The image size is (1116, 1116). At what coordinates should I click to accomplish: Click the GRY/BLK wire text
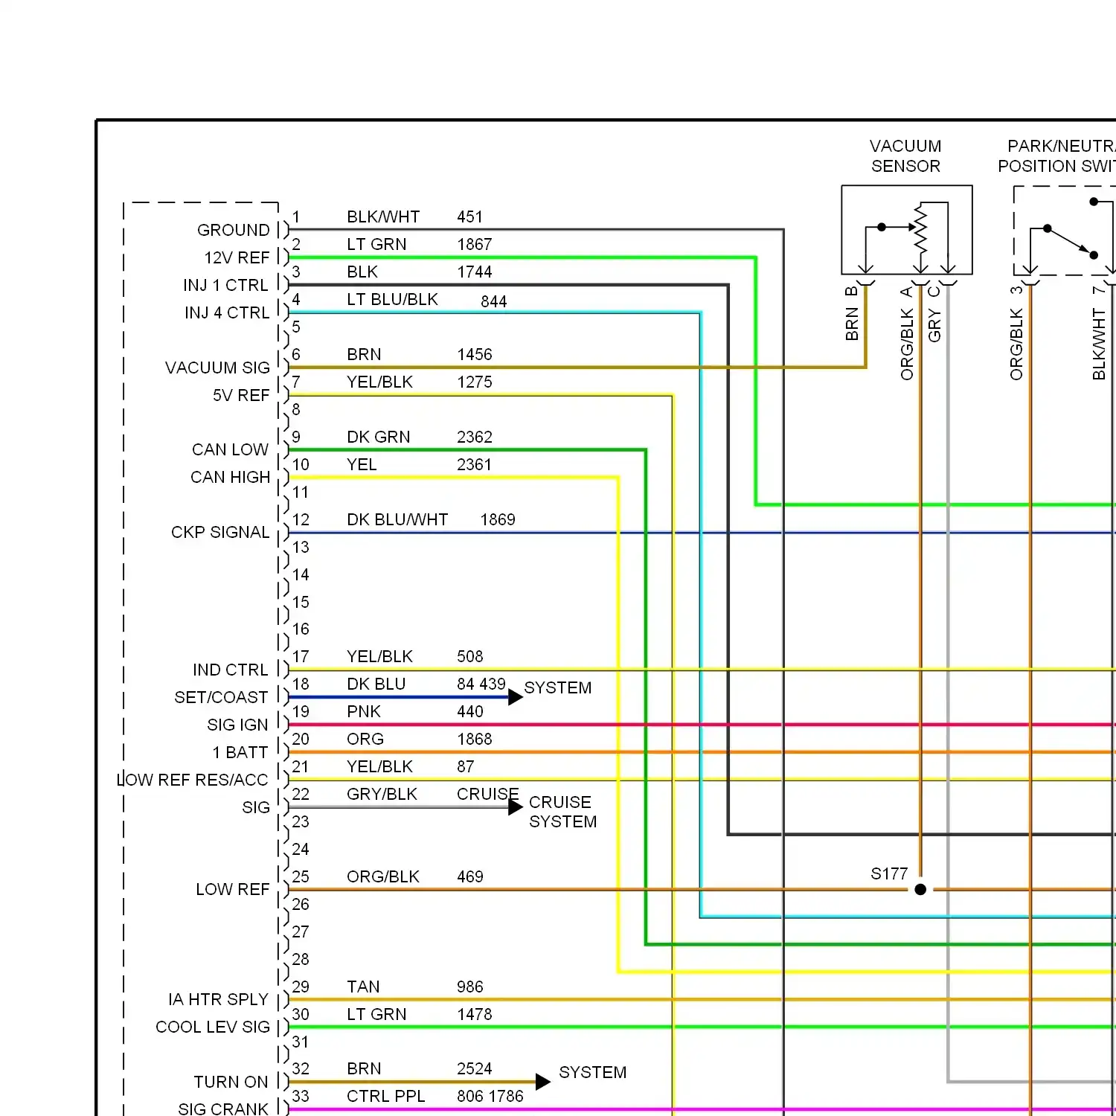tap(382, 794)
